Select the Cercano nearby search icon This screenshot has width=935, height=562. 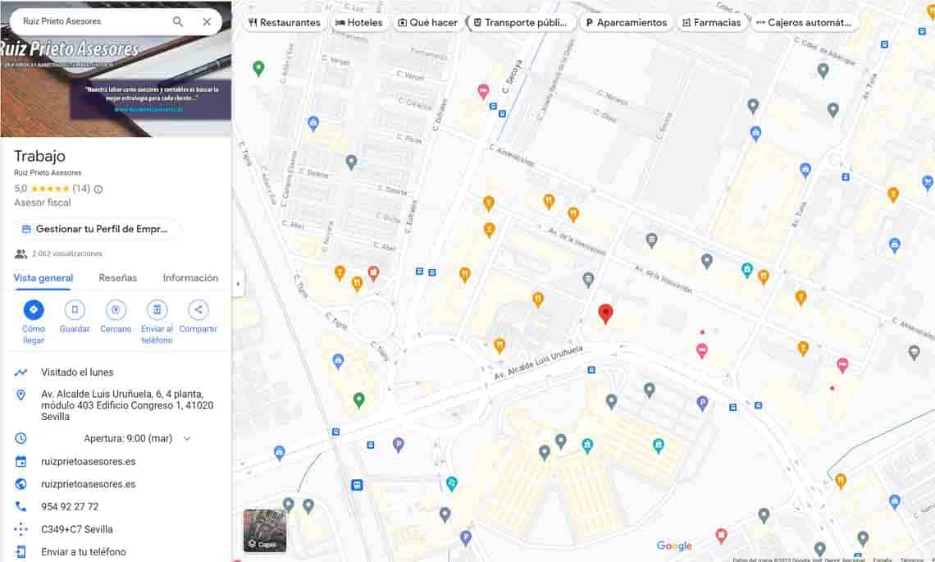[116, 310]
